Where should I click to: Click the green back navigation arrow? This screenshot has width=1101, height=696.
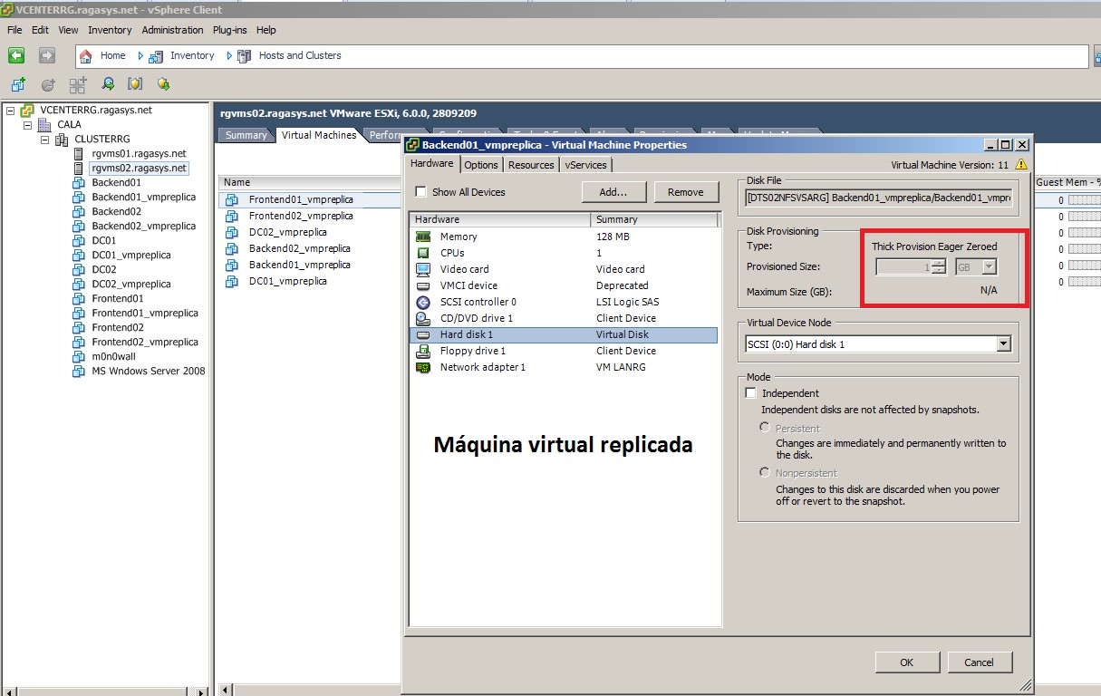tap(16, 55)
